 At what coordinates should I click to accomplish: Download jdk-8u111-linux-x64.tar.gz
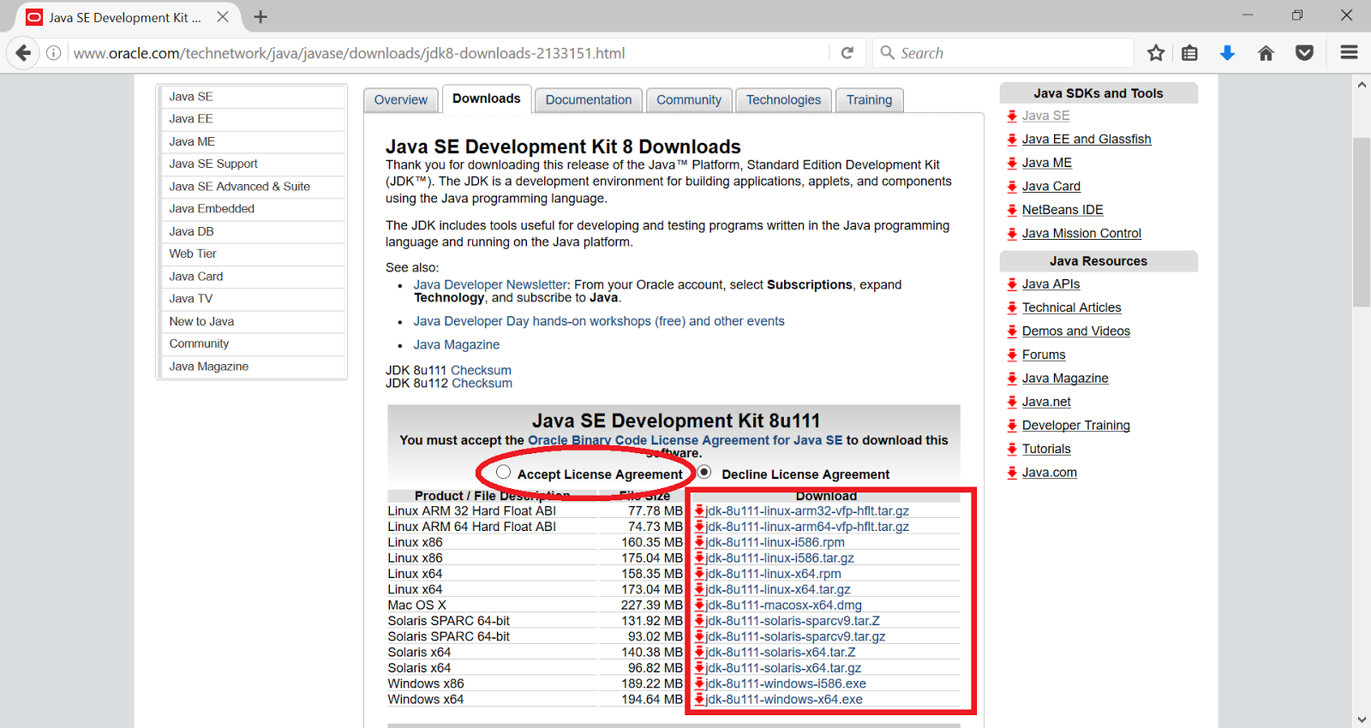click(x=778, y=589)
